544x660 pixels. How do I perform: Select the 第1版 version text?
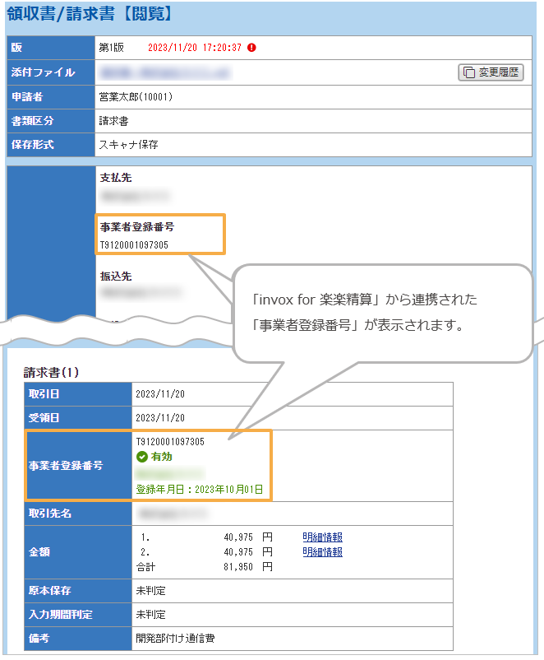(112, 48)
